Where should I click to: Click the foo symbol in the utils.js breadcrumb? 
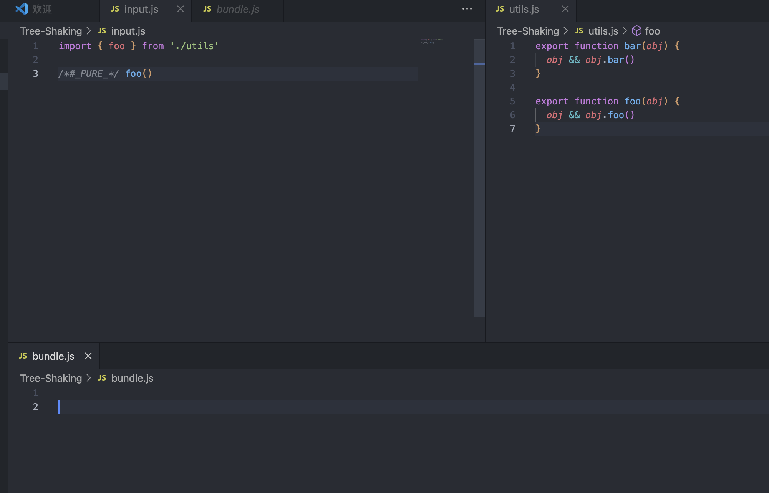point(652,31)
